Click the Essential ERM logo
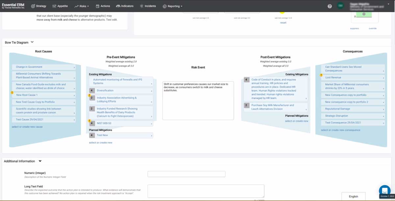The height and width of the screenshot is (201, 395). (x=13, y=6)
